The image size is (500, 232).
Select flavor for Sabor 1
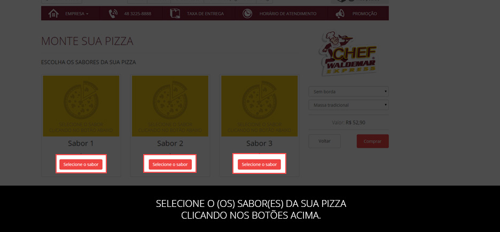81,164
